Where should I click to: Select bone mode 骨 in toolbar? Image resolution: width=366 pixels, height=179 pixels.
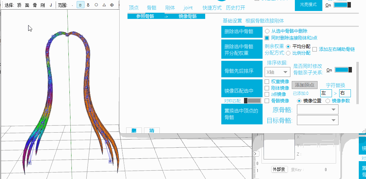tap(35, 5)
